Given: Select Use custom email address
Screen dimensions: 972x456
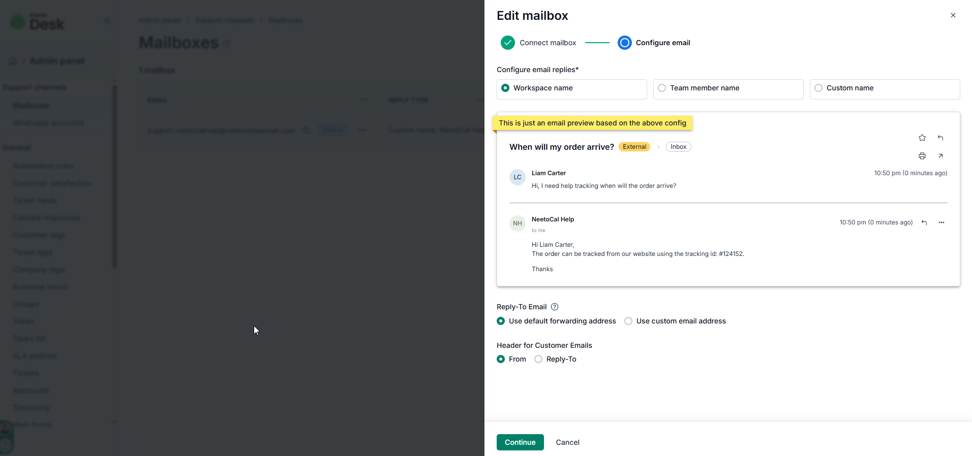Looking at the screenshot, I should click(628, 321).
